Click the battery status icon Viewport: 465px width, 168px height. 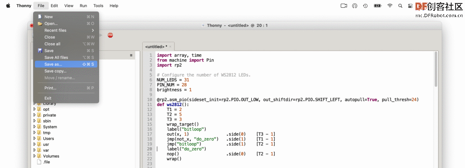(378, 6)
